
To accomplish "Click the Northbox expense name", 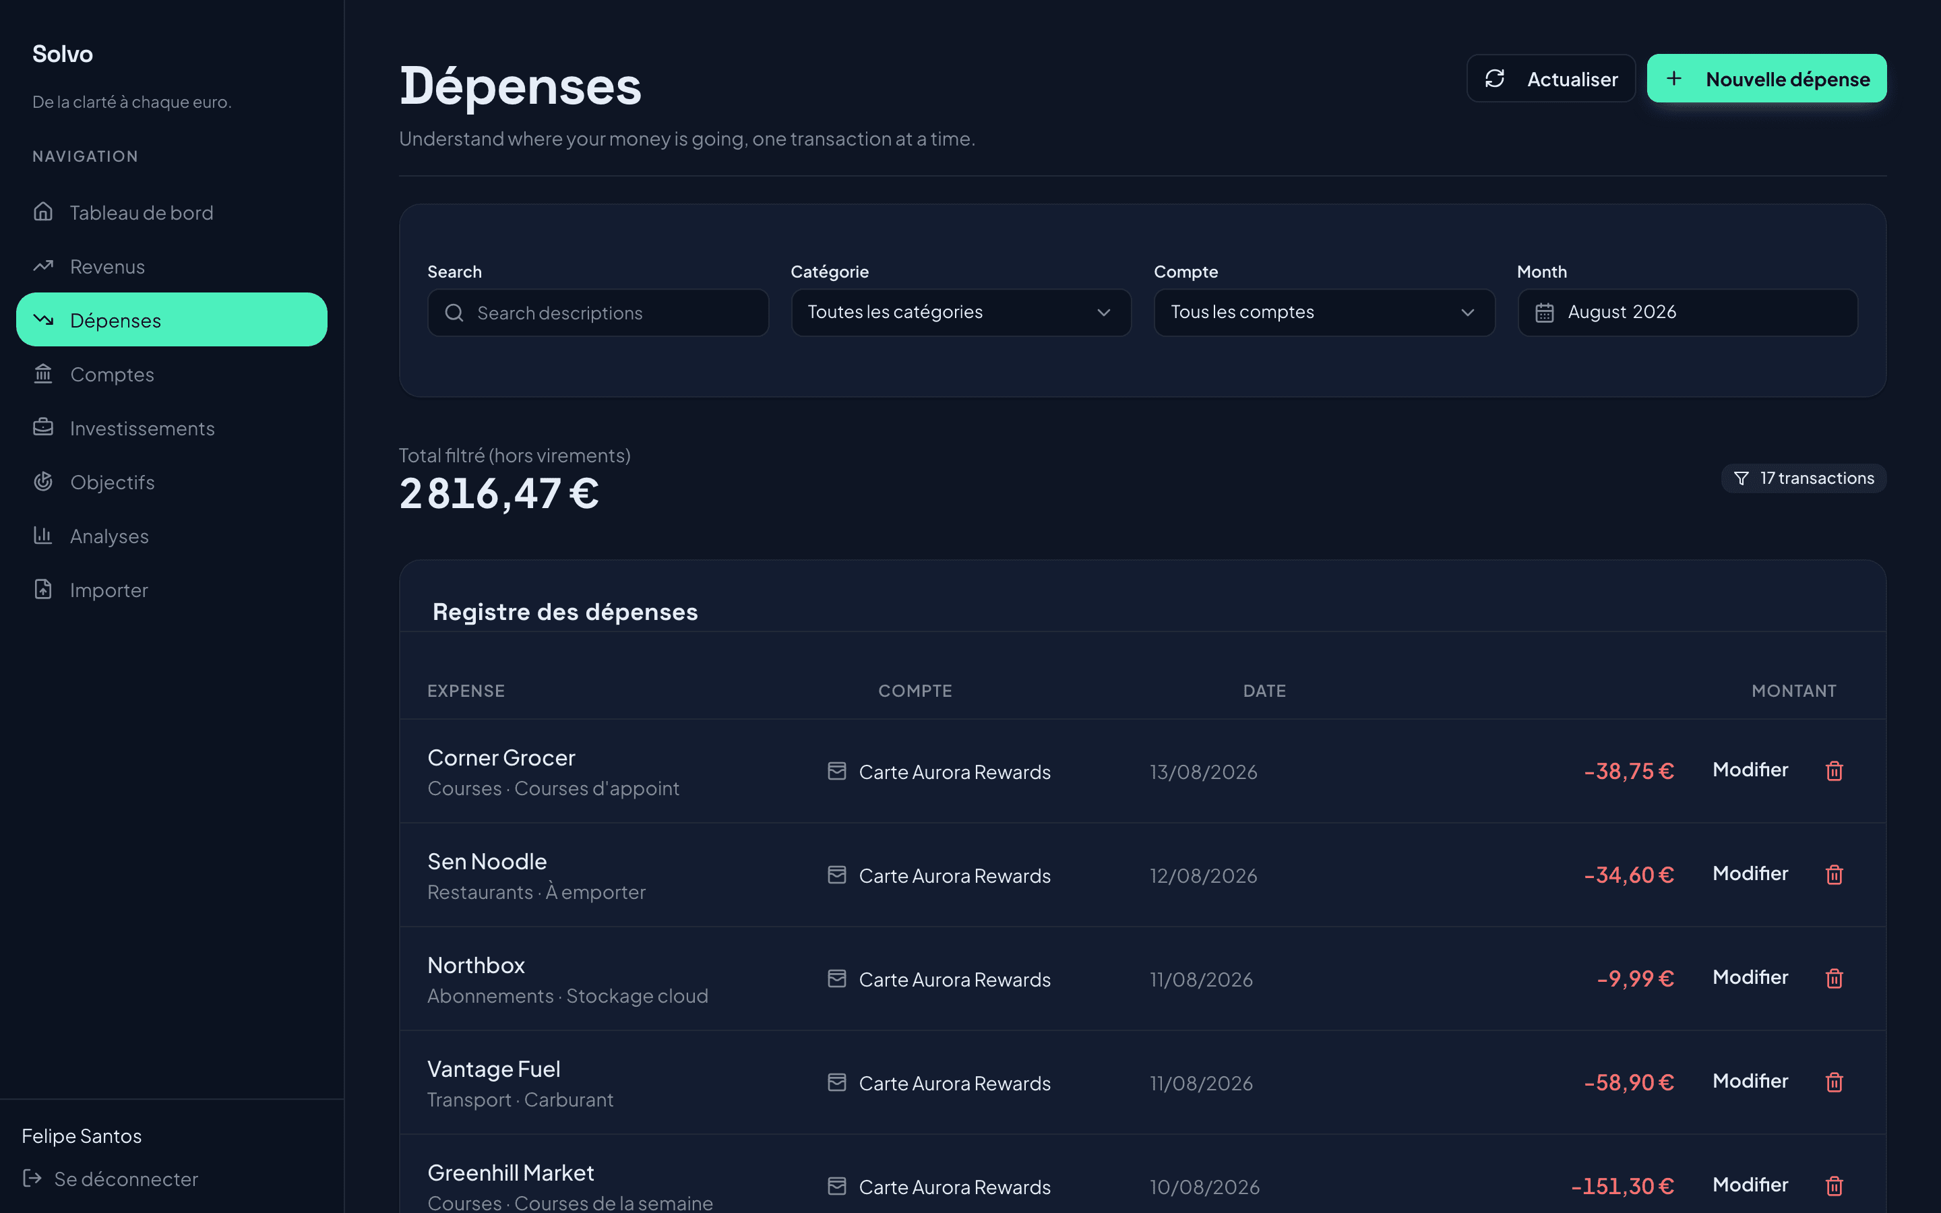I will pos(476,965).
